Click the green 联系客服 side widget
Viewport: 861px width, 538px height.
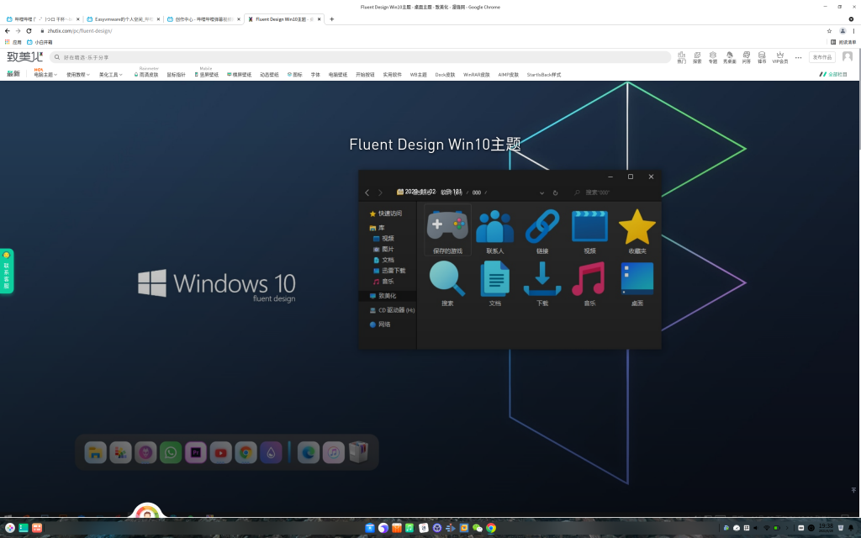pos(7,272)
